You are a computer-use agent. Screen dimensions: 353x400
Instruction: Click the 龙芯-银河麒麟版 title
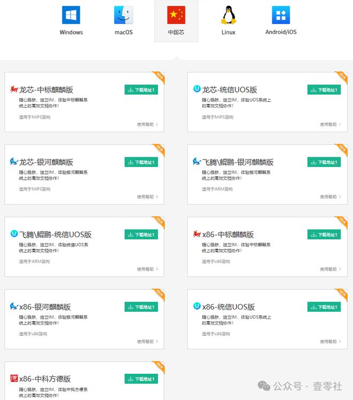click(x=46, y=162)
